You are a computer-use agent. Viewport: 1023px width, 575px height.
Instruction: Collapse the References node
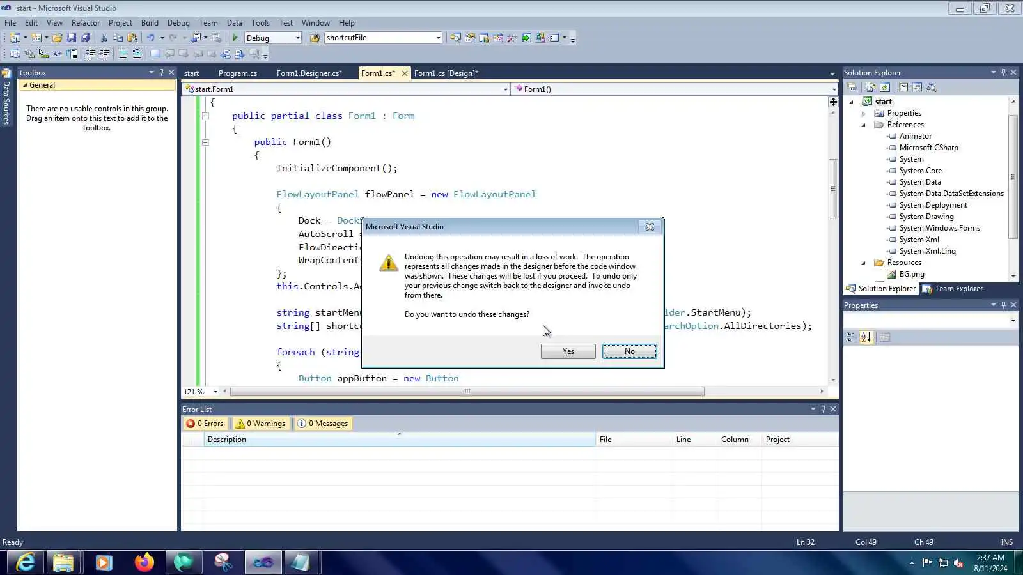[x=863, y=125]
